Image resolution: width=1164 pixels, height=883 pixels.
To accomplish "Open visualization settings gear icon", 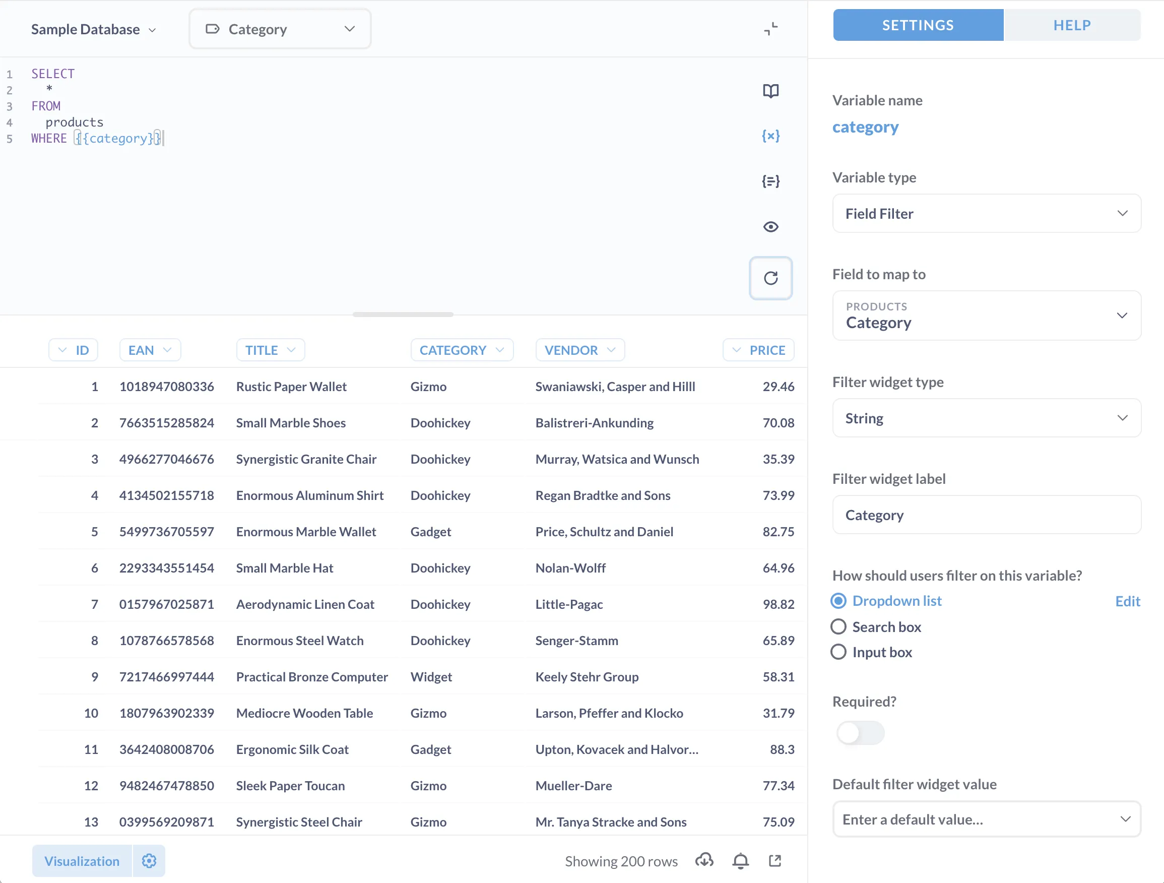I will 149,860.
